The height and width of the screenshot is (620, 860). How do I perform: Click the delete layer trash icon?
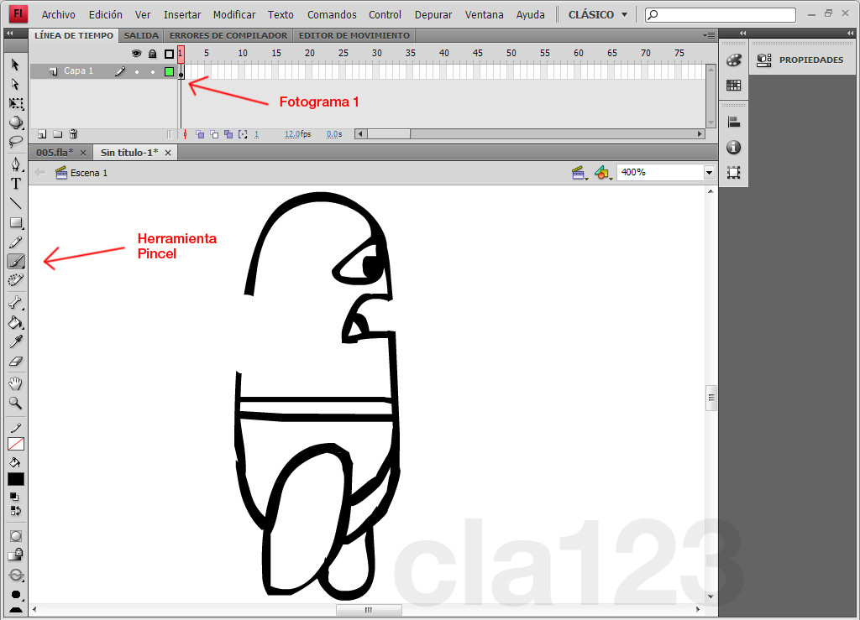74,134
